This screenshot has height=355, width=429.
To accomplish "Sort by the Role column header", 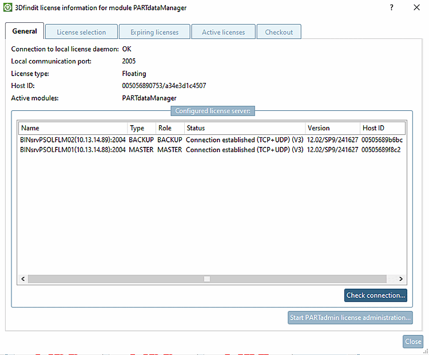I will click(170, 128).
